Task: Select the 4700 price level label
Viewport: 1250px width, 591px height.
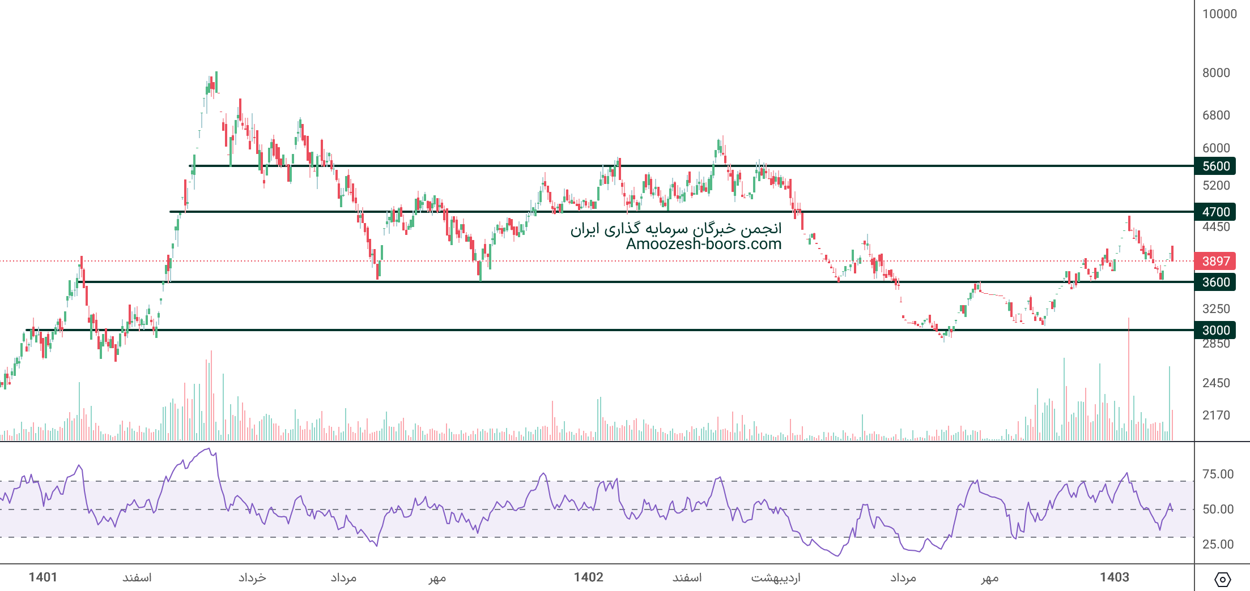Action: pos(1215,212)
